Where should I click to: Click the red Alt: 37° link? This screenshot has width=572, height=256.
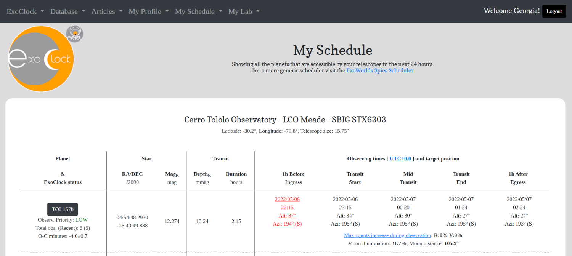287,215
